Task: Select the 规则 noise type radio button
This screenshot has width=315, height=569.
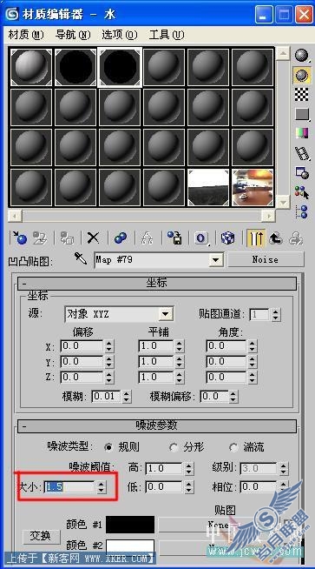Action: point(108,447)
